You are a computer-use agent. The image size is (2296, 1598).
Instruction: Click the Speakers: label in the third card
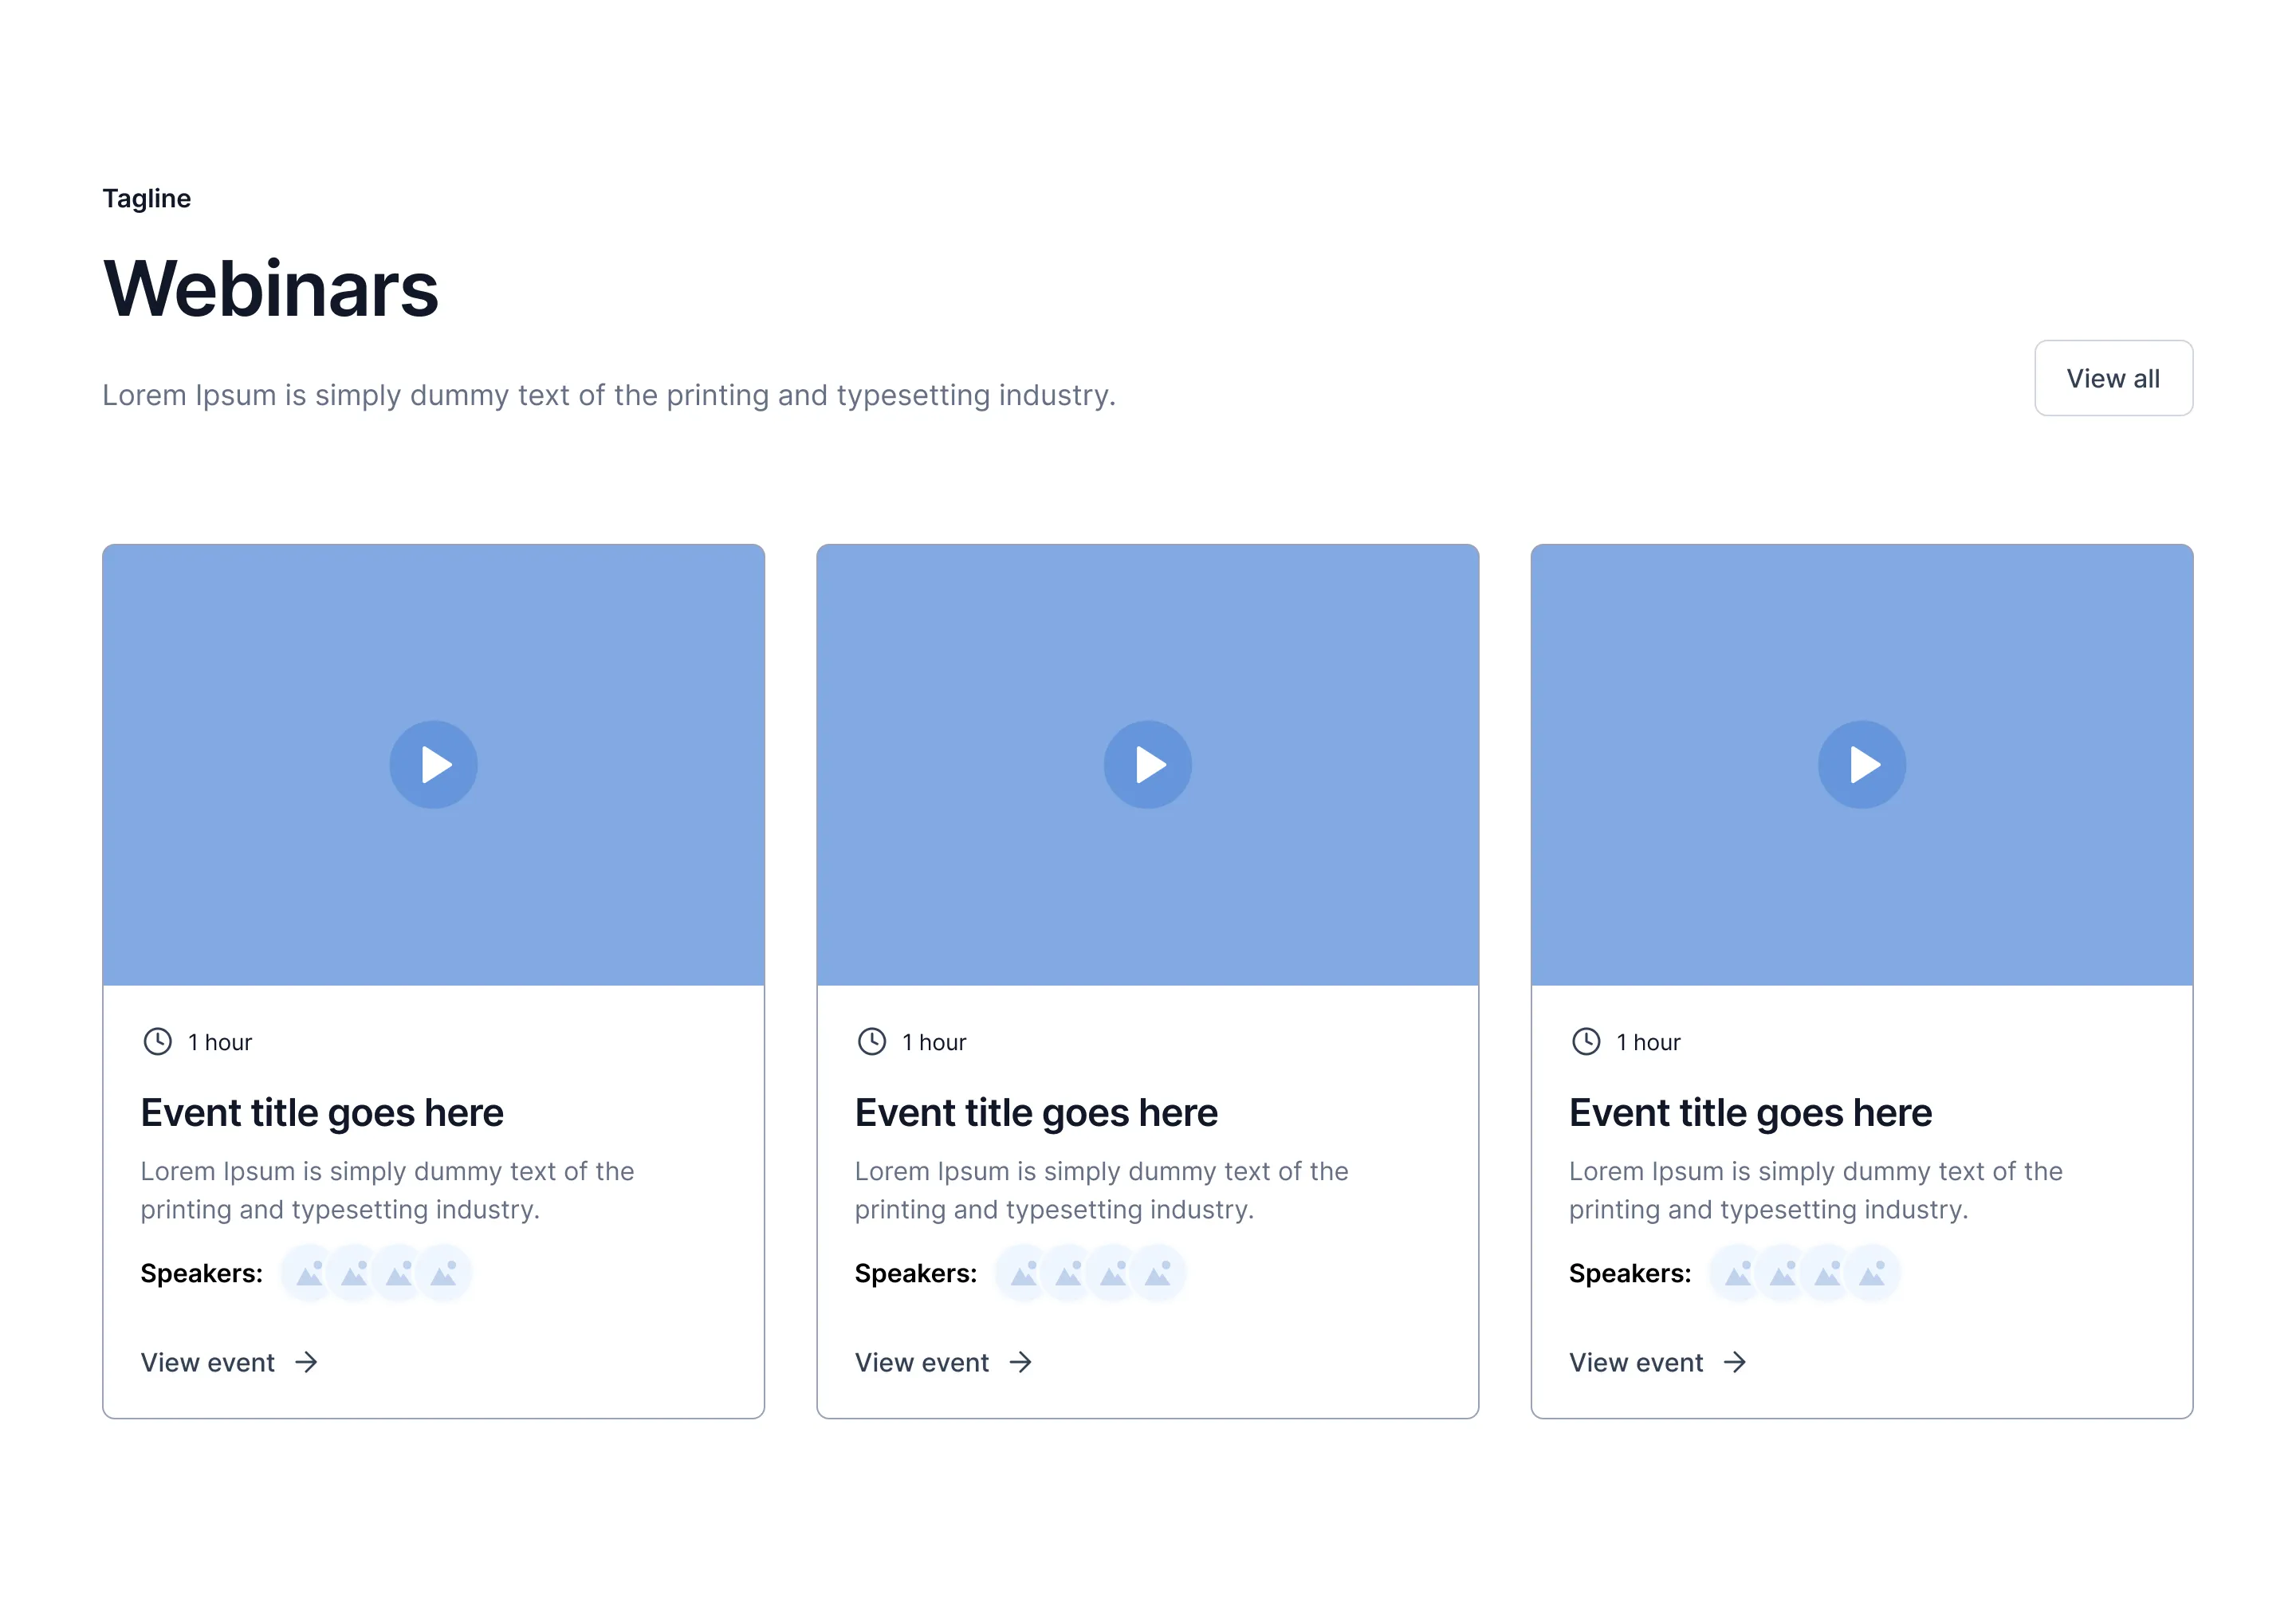(1629, 1273)
